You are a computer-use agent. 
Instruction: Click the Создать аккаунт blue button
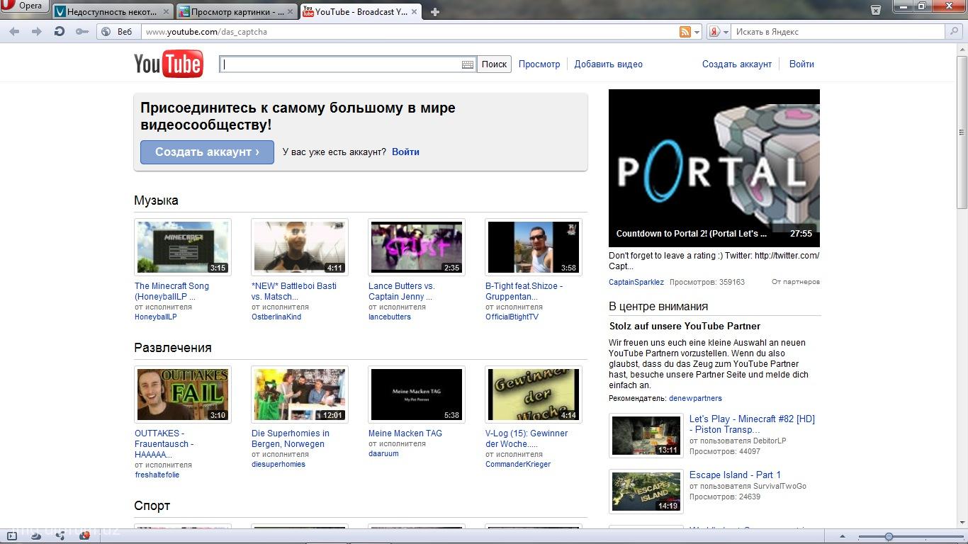click(x=207, y=152)
